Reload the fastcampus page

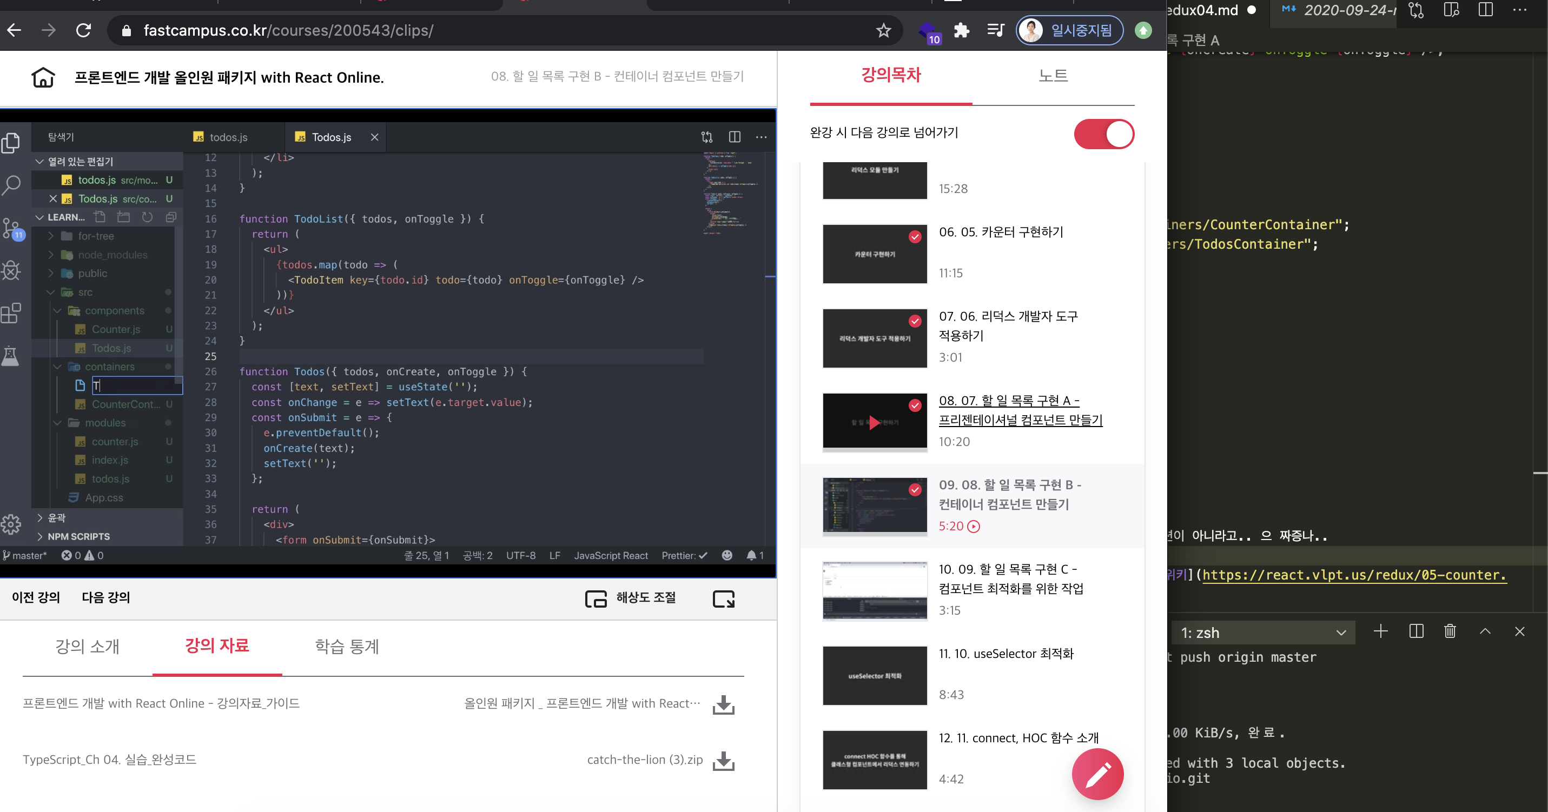pyautogui.click(x=83, y=30)
